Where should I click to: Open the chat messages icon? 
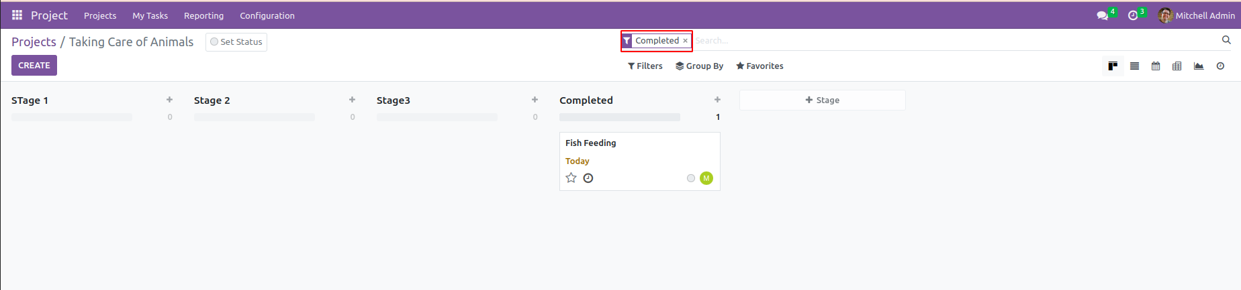(1102, 15)
